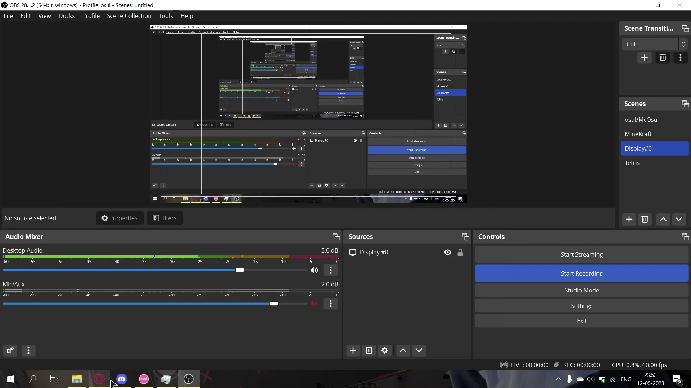
Task: Click the Start Streaming button
Action: [582, 254]
